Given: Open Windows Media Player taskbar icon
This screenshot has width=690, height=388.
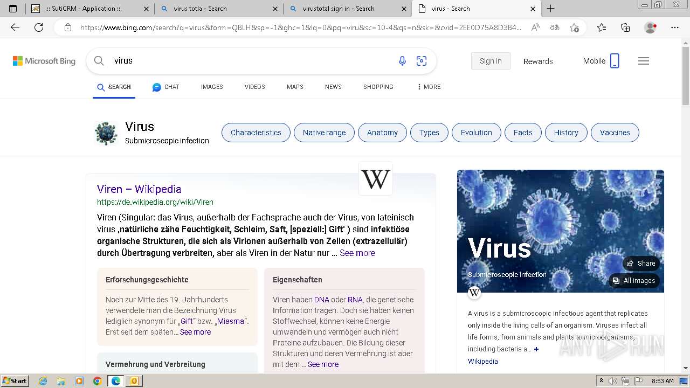Looking at the screenshot, I should click(x=79, y=381).
